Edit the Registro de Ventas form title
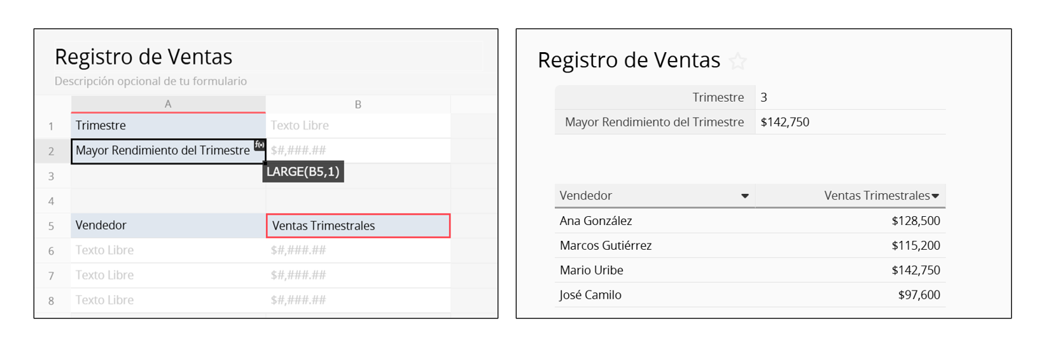The height and width of the screenshot is (356, 1039). point(144,57)
